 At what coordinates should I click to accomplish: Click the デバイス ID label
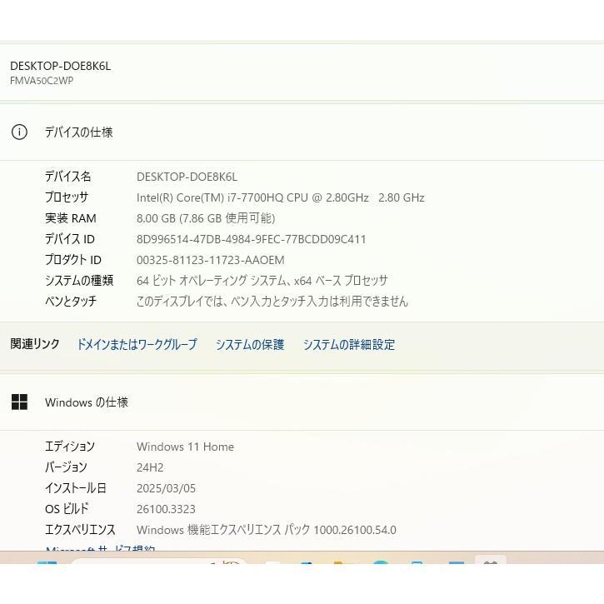pos(70,239)
